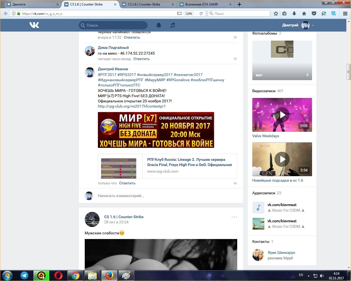
Task: Click the VK logo home icon
Action: pyautogui.click(x=34, y=25)
